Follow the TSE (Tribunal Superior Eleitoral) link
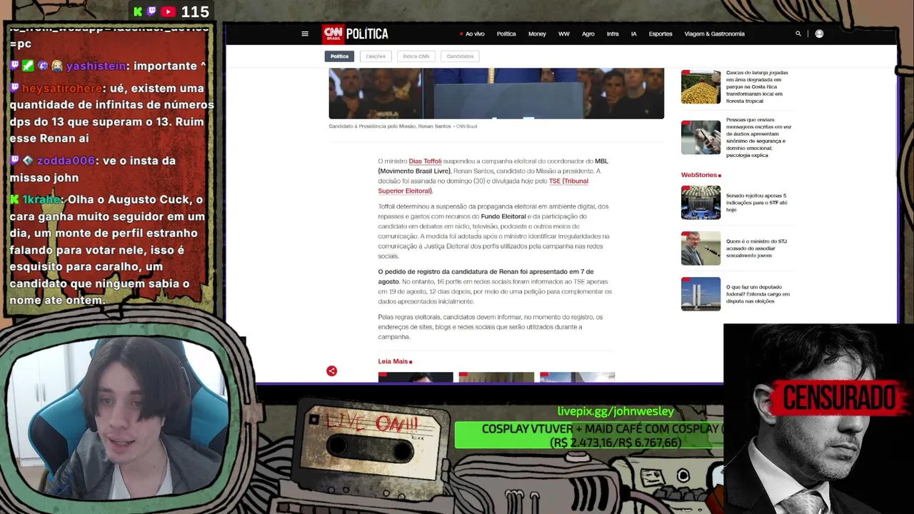Screen dimensions: 914x514 click(x=483, y=186)
